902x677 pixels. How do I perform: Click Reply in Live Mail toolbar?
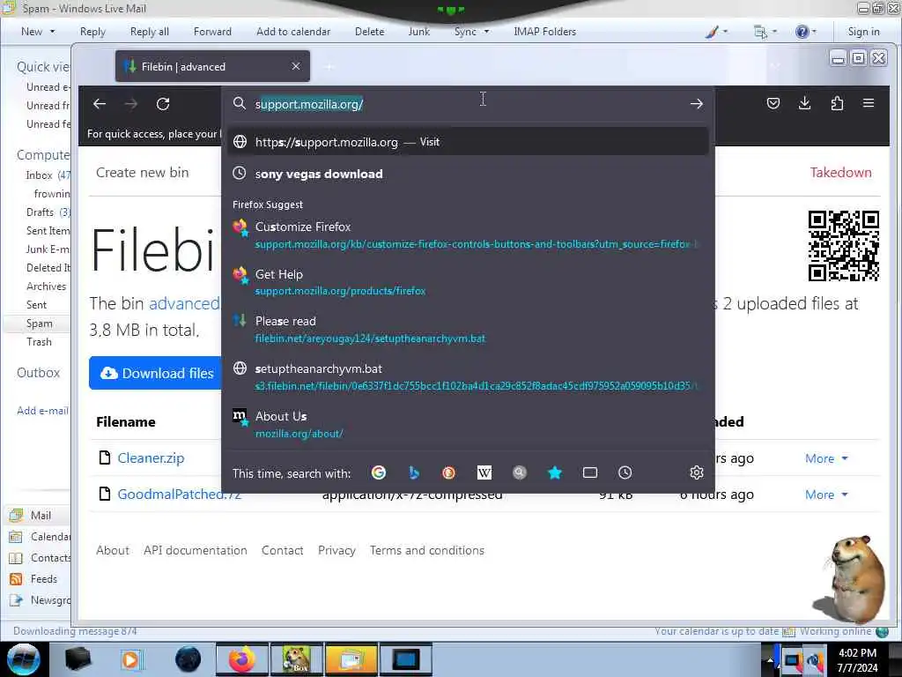coord(92,32)
